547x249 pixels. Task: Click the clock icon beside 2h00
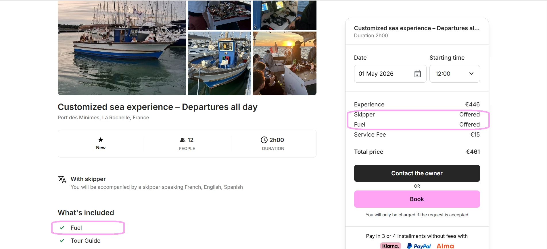(264, 140)
